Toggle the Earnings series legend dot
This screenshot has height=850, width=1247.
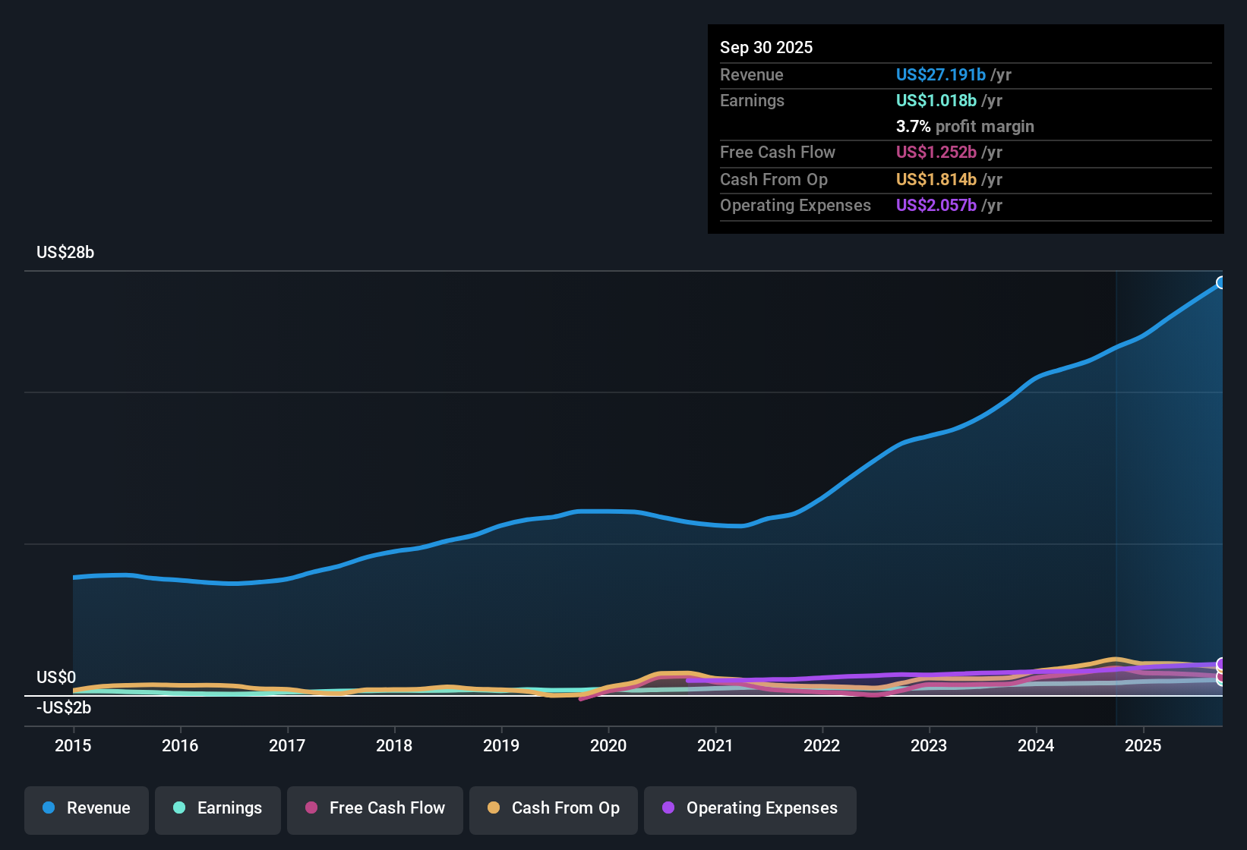click(179, 808)
